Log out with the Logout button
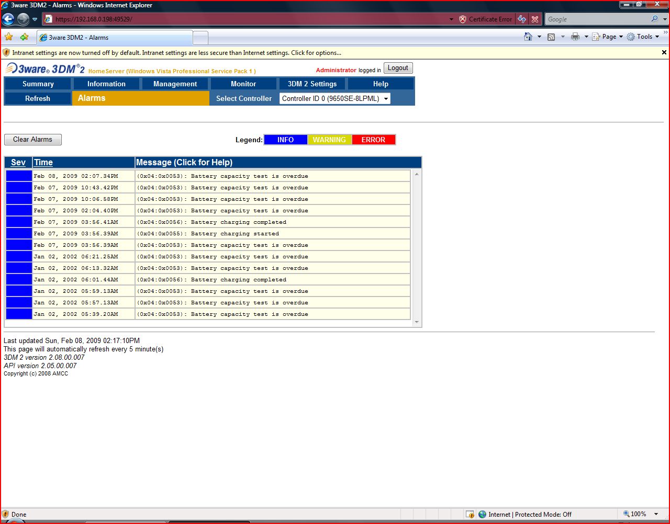Screen dimensions: 670x524 (x=398, y=68)
